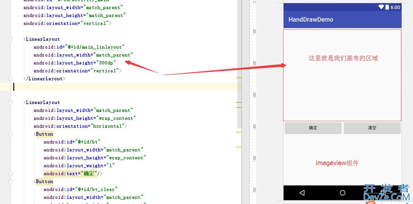Image resolution: width=413 pixels, height=204 pixels.
Task: Click the android:id="@+id/bt_clear" attribute
Action: click(x=80, y=189)
